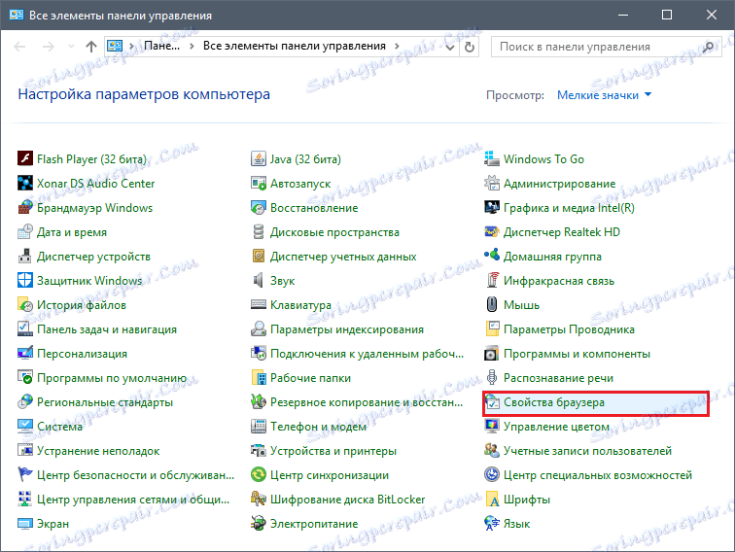Click the Мышь mouse icon
This screenshot has height=552, width=735.
492,304
